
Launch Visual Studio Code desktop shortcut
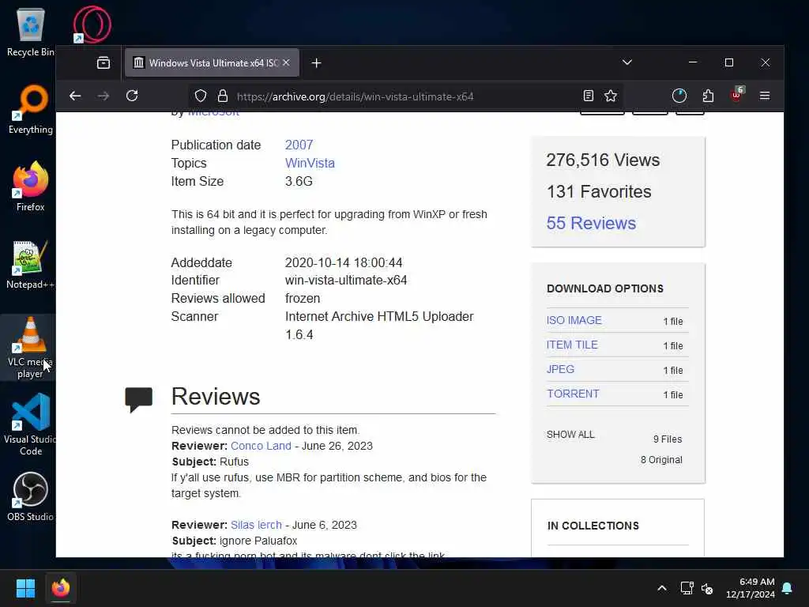pyautogui.click(x=30, y=424)
